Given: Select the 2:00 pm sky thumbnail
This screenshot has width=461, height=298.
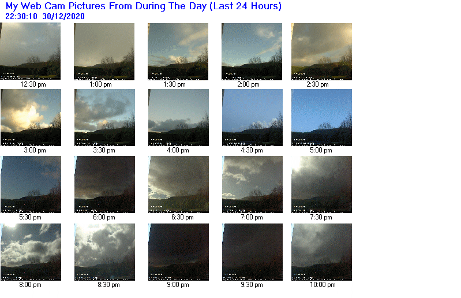Looking at the screenshot, I should [x=252, y=51].
